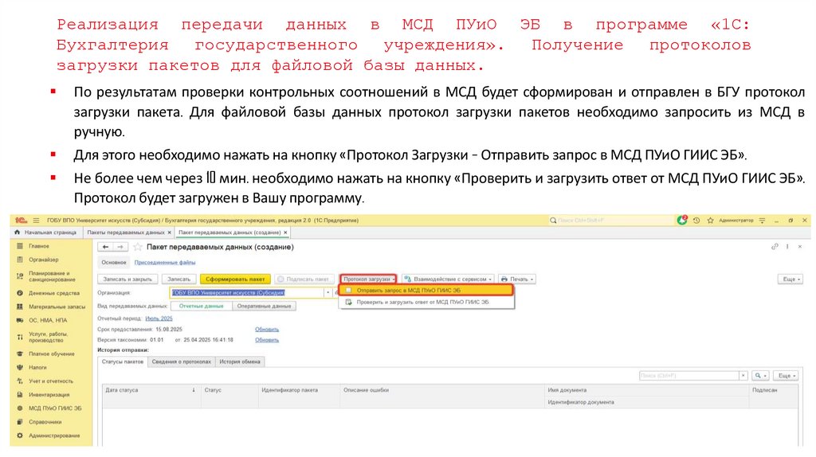Open Взаимодействие с сервисом dropdown

click(x=448, y=279)
